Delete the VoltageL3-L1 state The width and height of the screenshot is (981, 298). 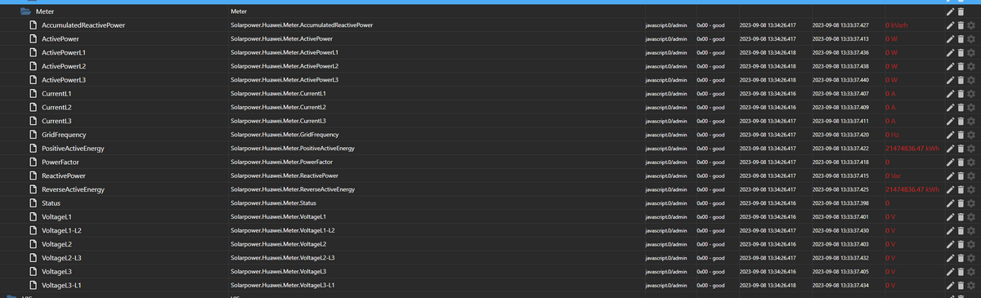[961, 285]
